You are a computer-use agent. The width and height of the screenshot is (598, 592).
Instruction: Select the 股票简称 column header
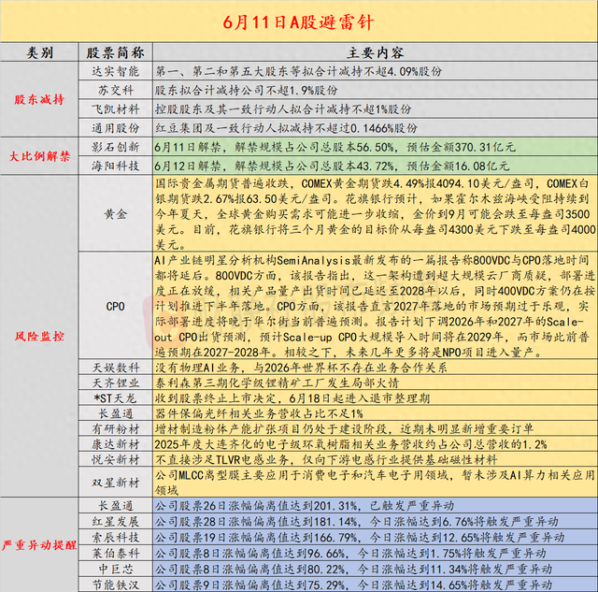point(115,52)
